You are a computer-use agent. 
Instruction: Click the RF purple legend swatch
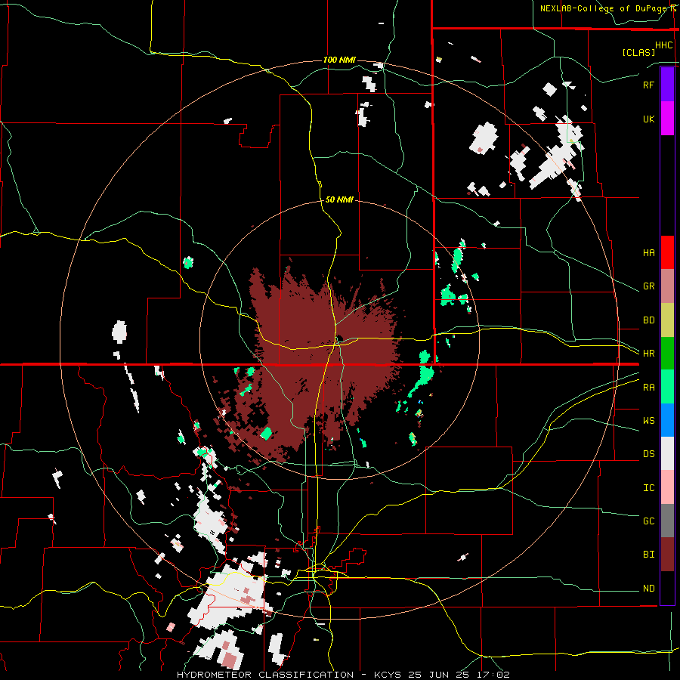(667, 85)
